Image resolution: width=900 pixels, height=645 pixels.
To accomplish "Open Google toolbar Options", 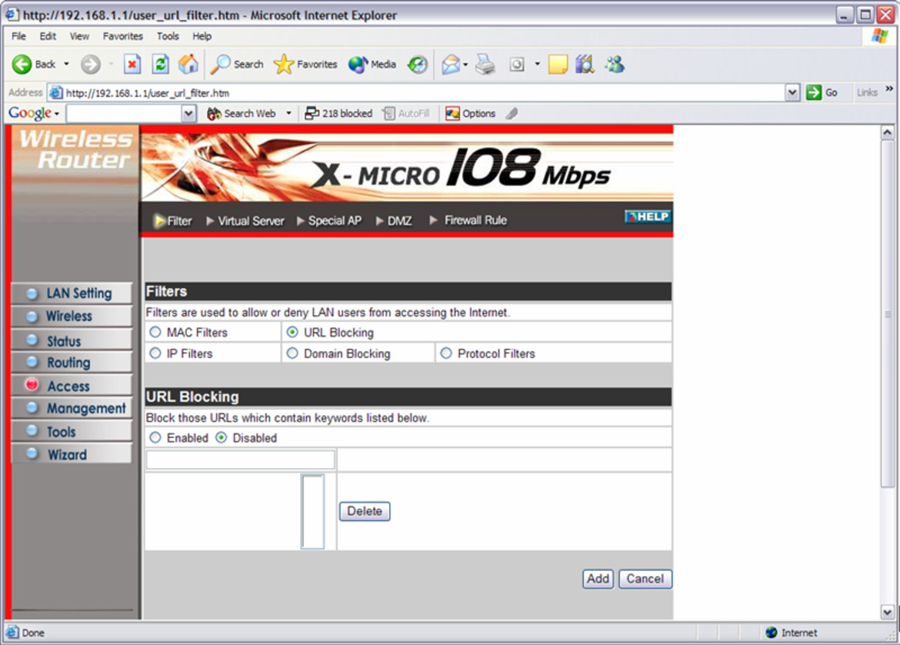I will pos(471,114).
